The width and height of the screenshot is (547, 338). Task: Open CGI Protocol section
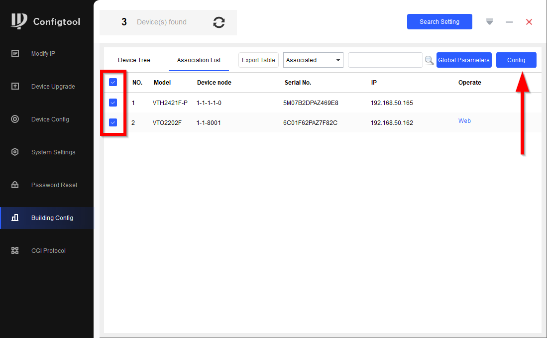pos(48,250)
